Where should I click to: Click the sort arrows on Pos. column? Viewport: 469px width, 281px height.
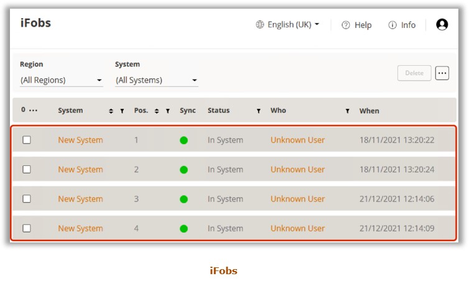[x=157, y=111]
